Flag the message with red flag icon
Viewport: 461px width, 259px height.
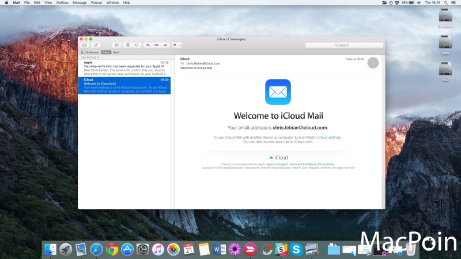click(x=175, y=45)
